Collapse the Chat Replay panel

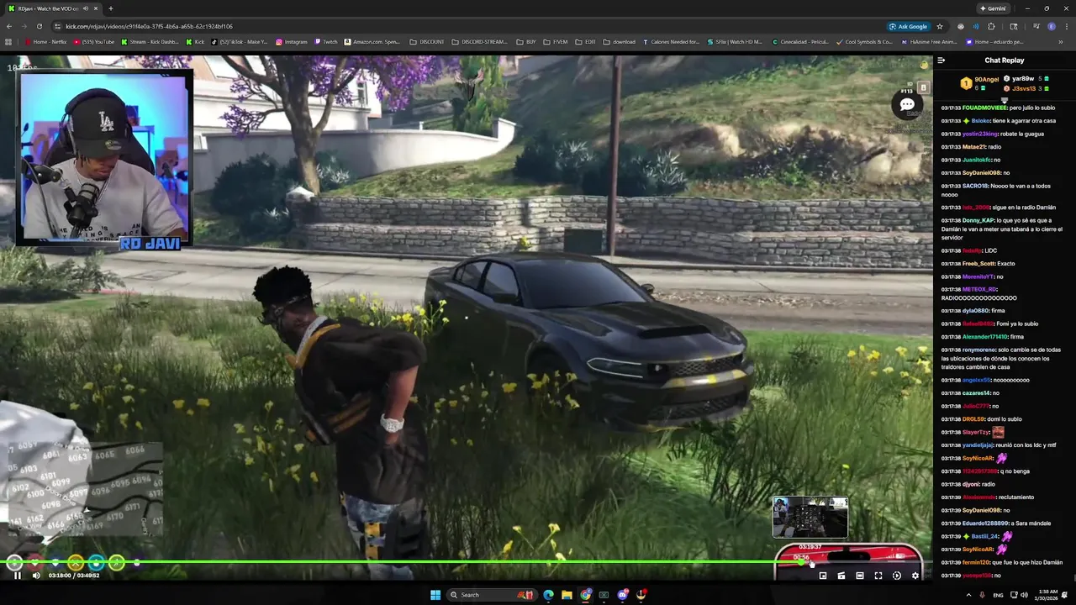pyautogui.click(x=941, y=60)
